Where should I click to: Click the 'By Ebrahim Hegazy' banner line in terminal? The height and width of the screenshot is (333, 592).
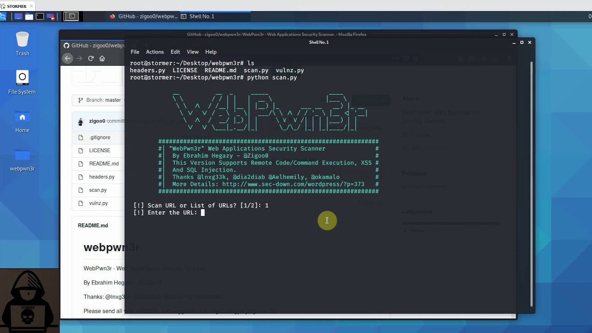coord(220,156)
